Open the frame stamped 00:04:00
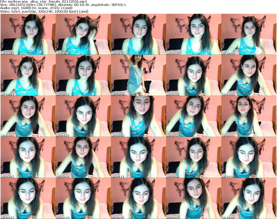 [249, 75]
